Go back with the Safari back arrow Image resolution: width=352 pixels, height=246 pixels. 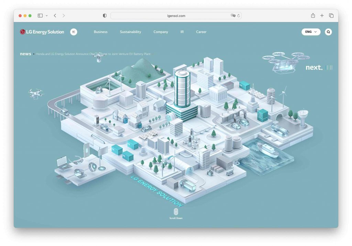pos(55,15)
